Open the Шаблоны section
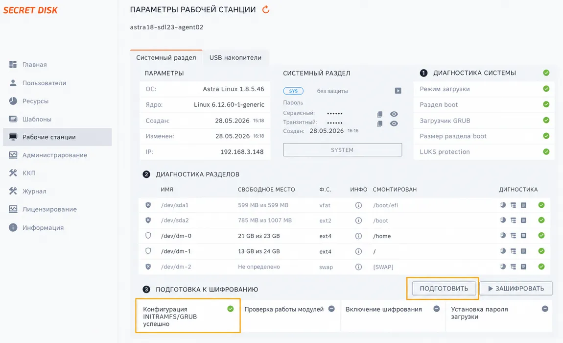Screen dimensions: 563x343 pos(57,119)
